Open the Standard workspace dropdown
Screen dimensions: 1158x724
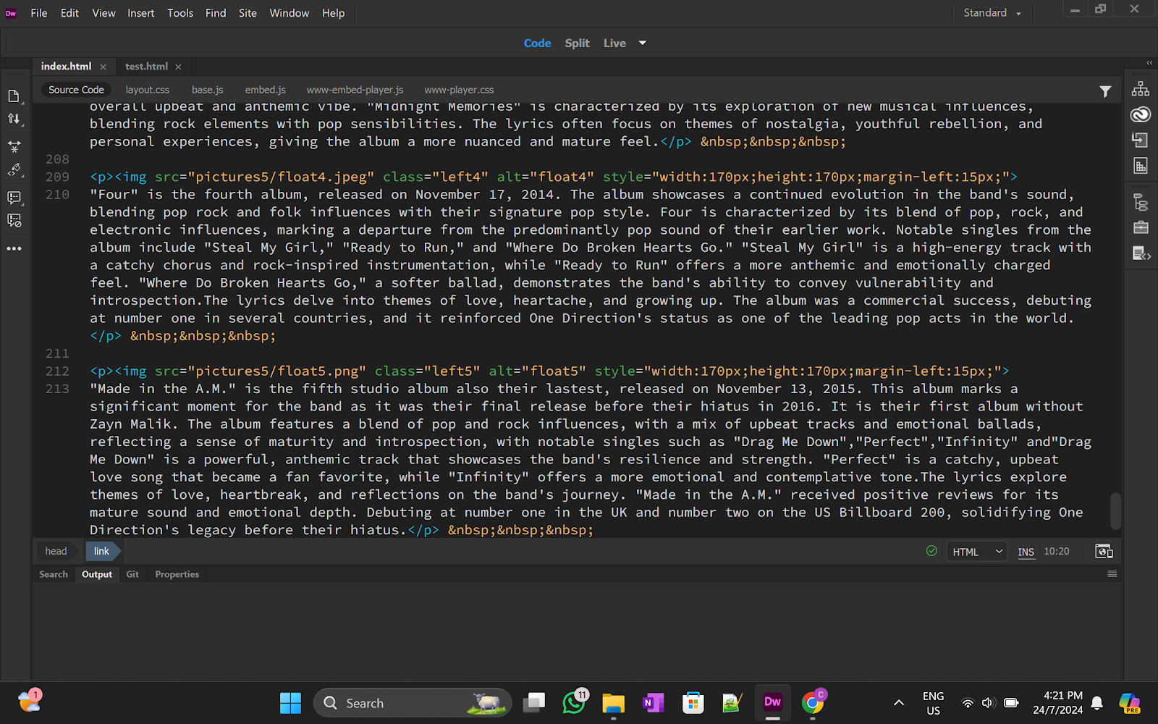tap(992, 13)
